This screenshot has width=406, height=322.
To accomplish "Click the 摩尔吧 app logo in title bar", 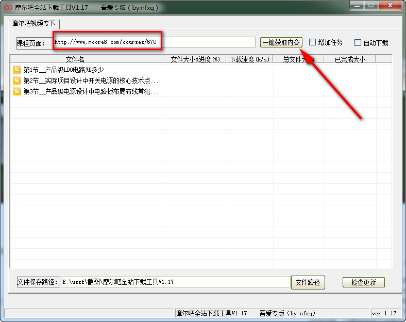I will click(8, 8).
